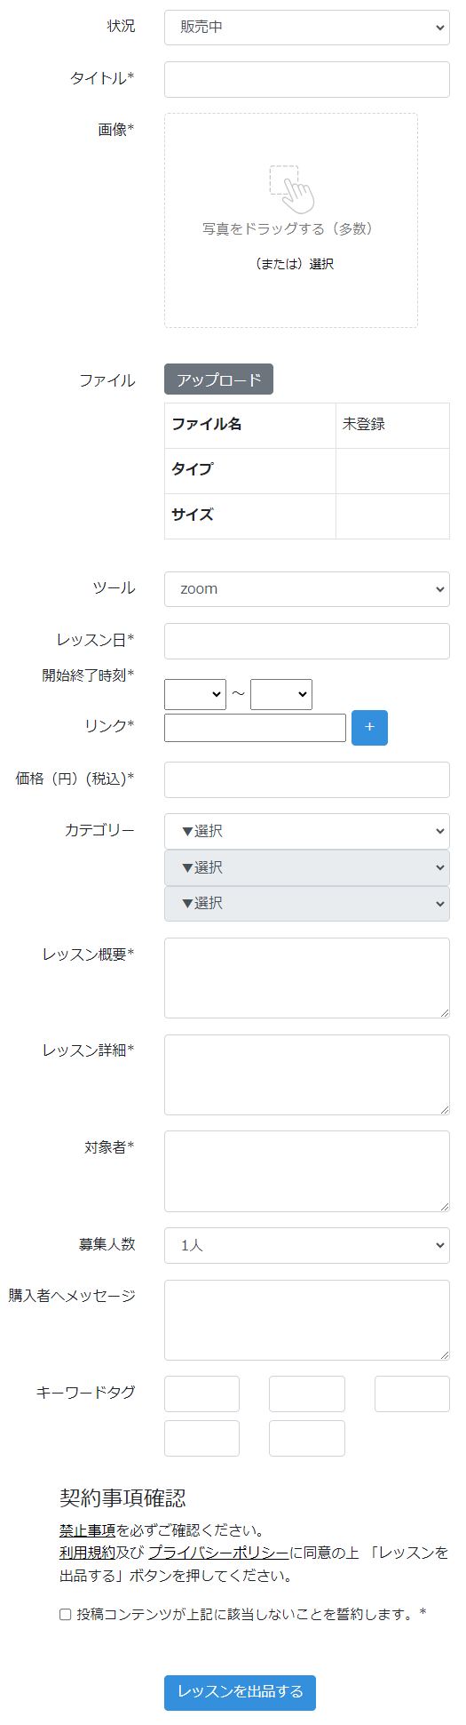Open the 募集人数 dropdown showing 1人
Viewport: 466px width, 1725px height.
coord(307,1246)
